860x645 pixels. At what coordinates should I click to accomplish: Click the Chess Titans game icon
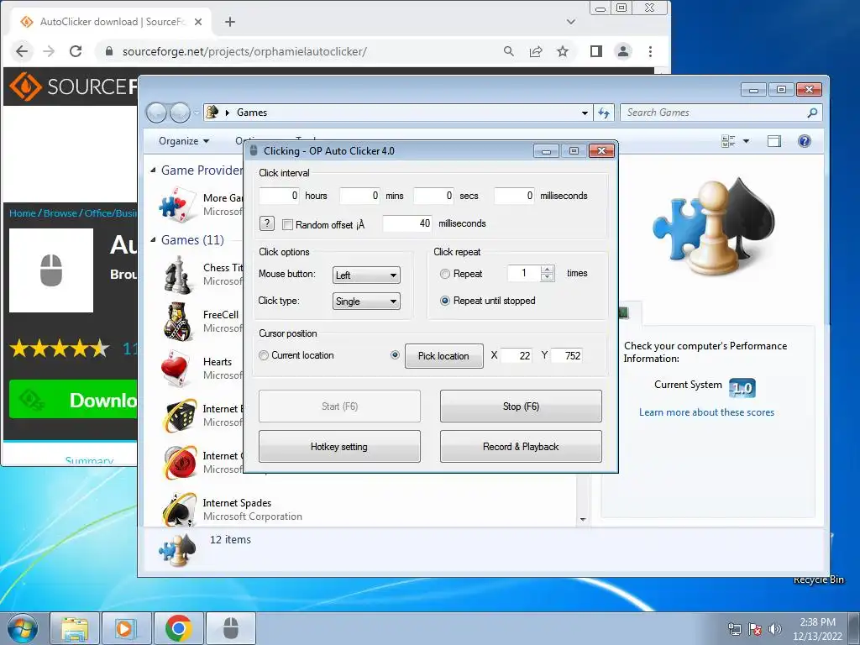coord(178,275)
